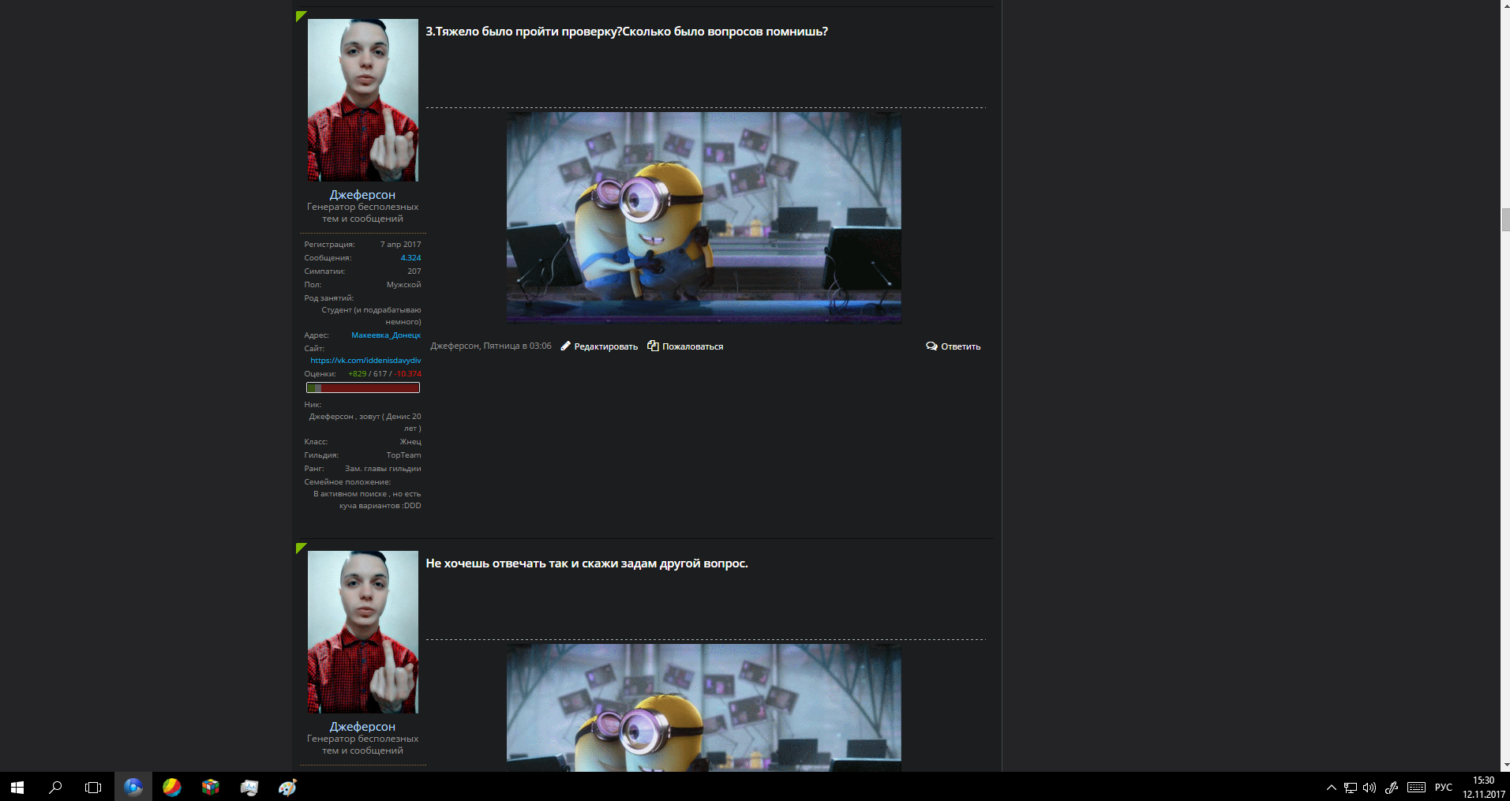Click Ответить to reply to first post

(x=961, y=346)
